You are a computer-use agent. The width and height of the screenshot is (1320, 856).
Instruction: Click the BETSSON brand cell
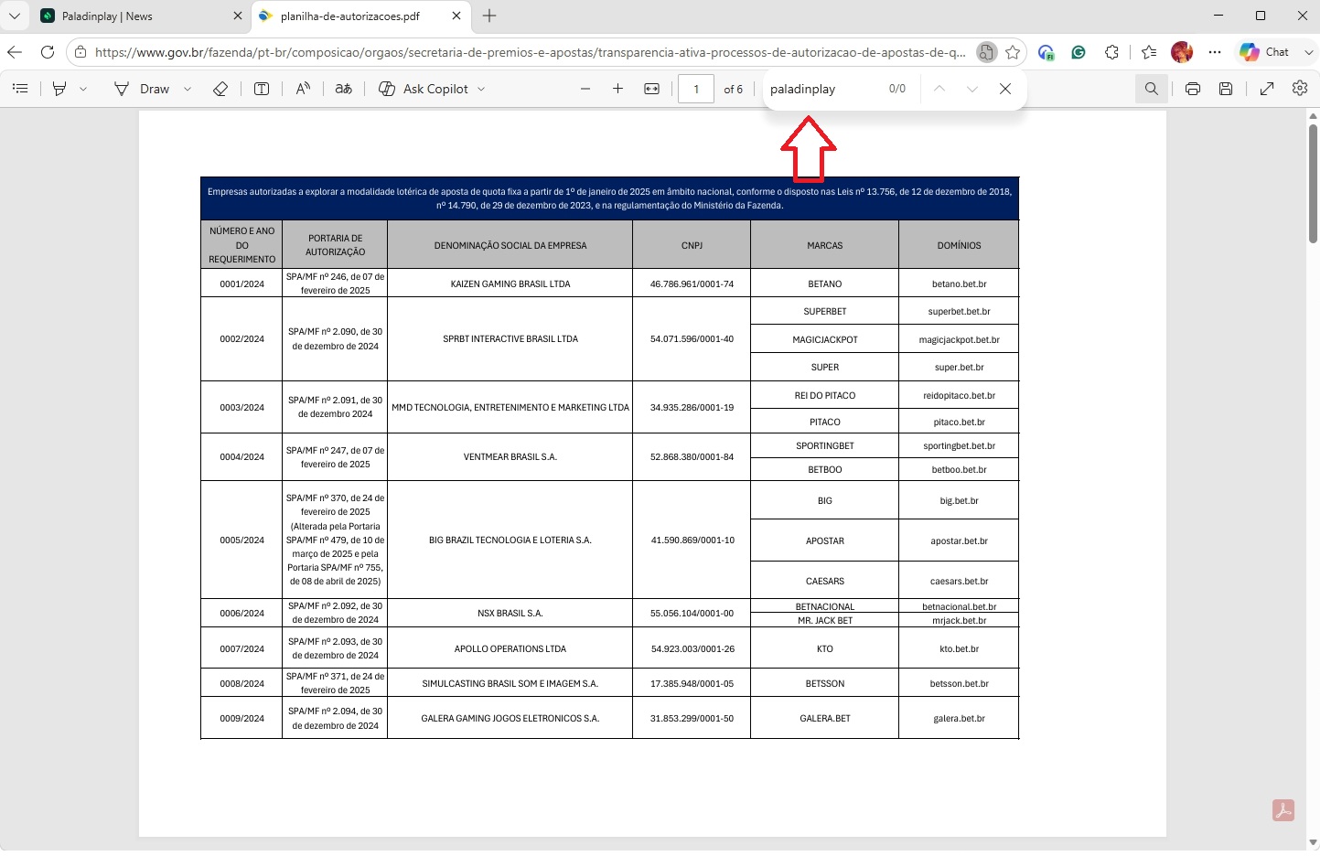825,683
